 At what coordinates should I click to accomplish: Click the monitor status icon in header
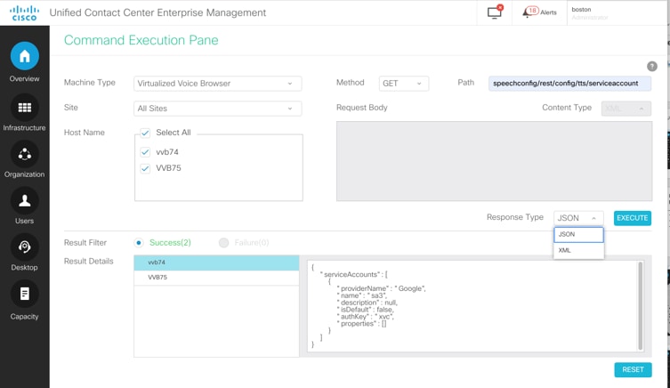pos(495,12)
